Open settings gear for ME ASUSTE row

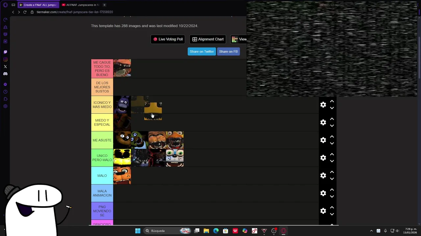coord(323,140)
